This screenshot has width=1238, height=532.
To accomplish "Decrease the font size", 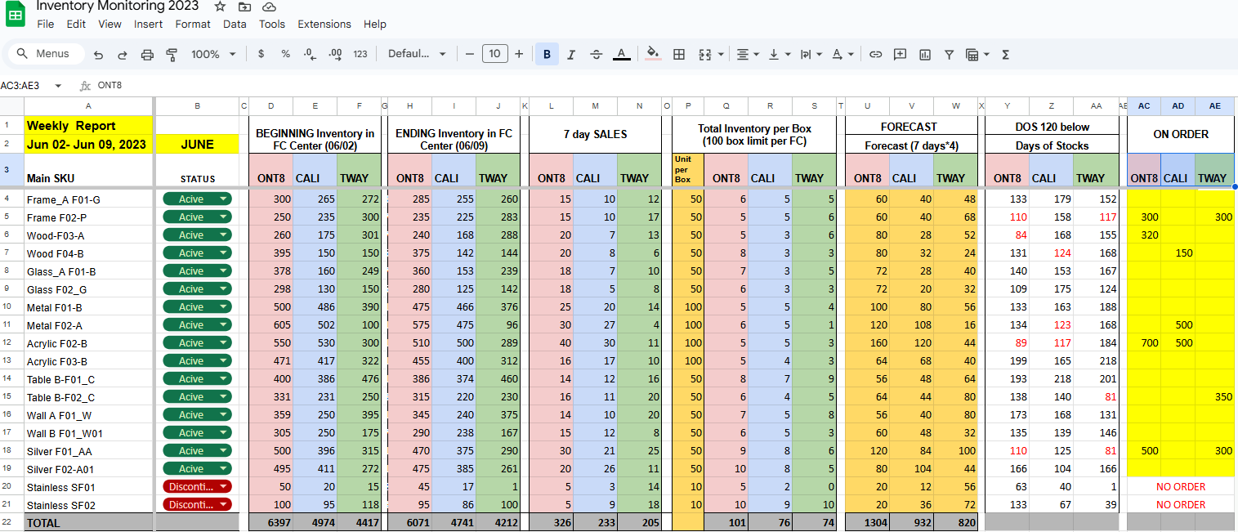I will coord(470,54).
